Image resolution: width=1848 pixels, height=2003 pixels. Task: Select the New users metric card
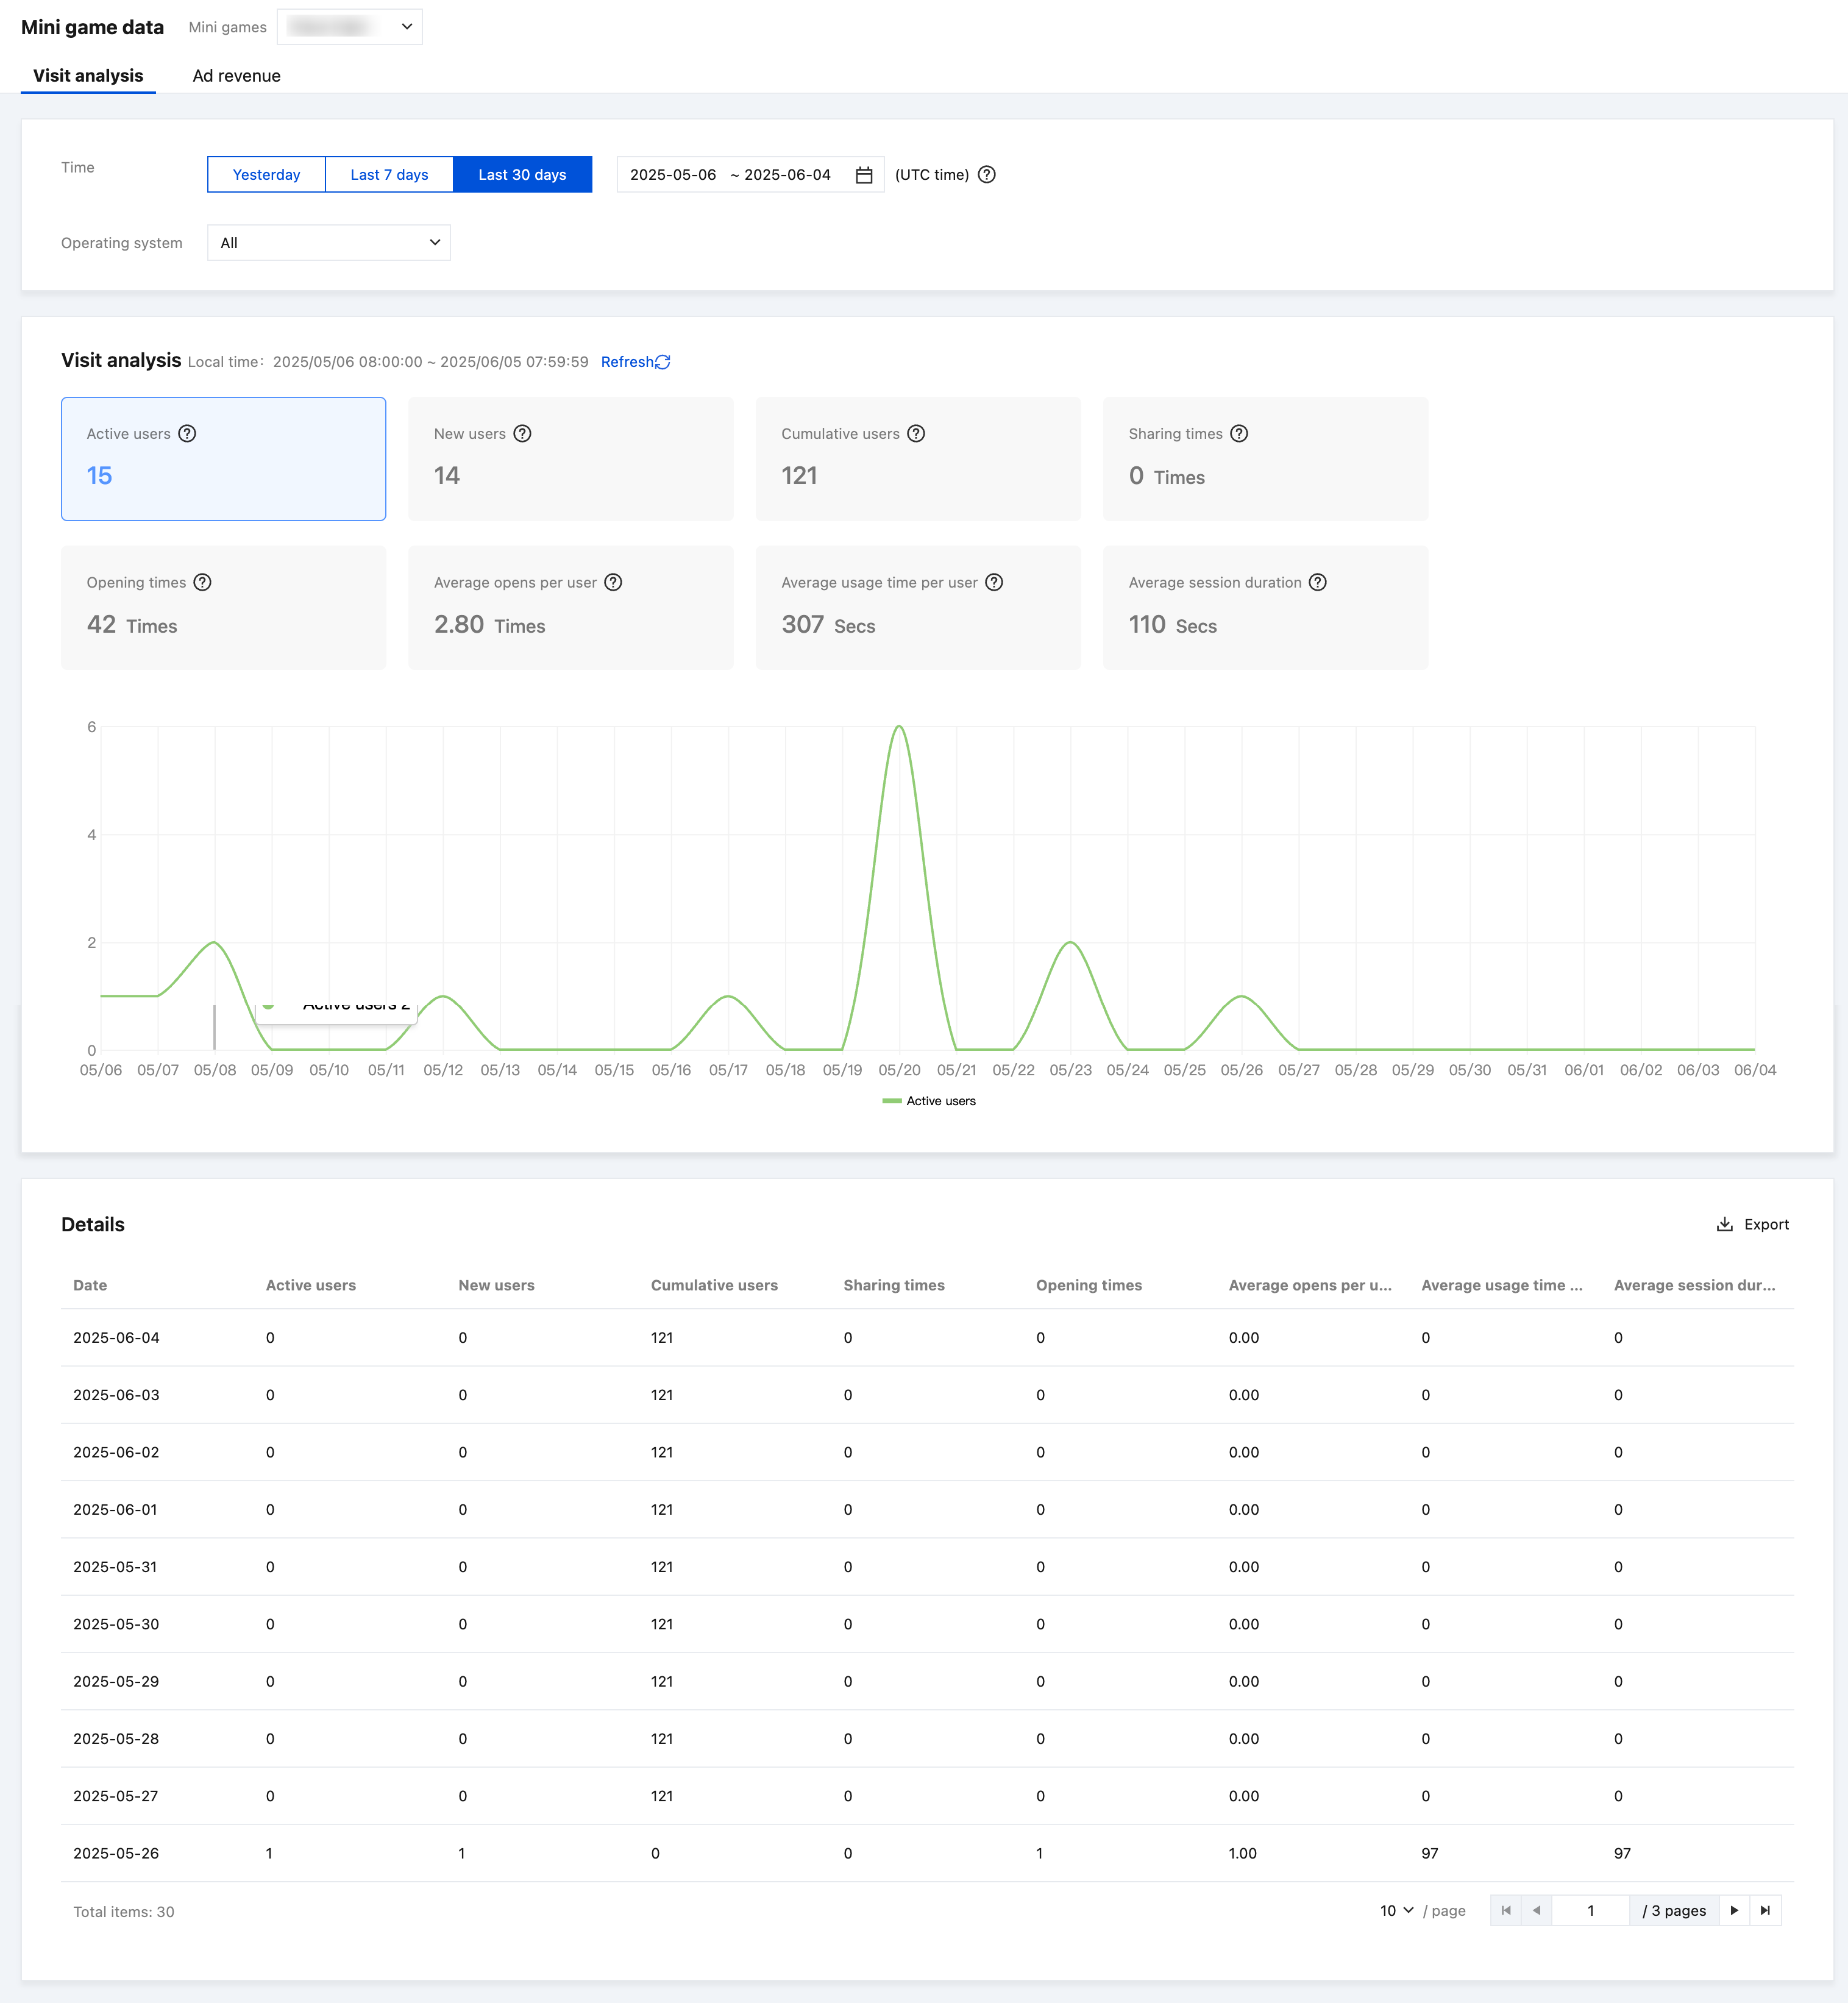coord(570,459)
